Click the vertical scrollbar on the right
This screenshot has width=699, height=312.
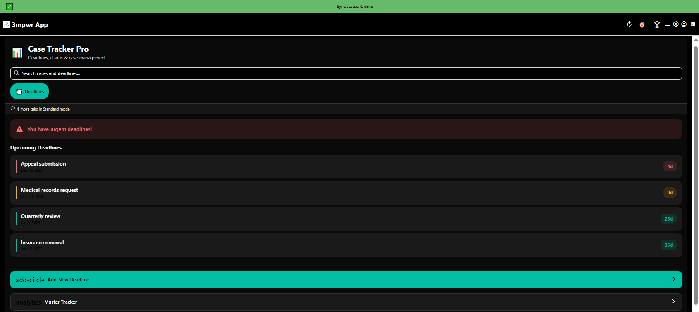point(696,175)
